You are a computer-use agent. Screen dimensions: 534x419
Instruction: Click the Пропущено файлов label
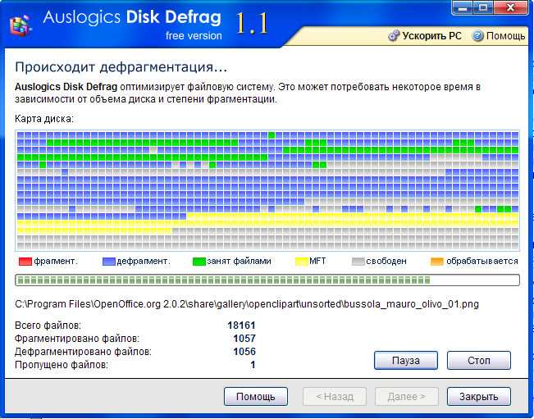click(62, 365)
